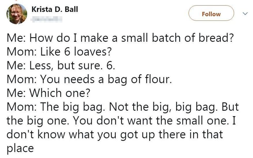The image size is (253, 158).
Task: Select the 'Mom: Like 6 loaves?' line
Action: pos(59,52)
